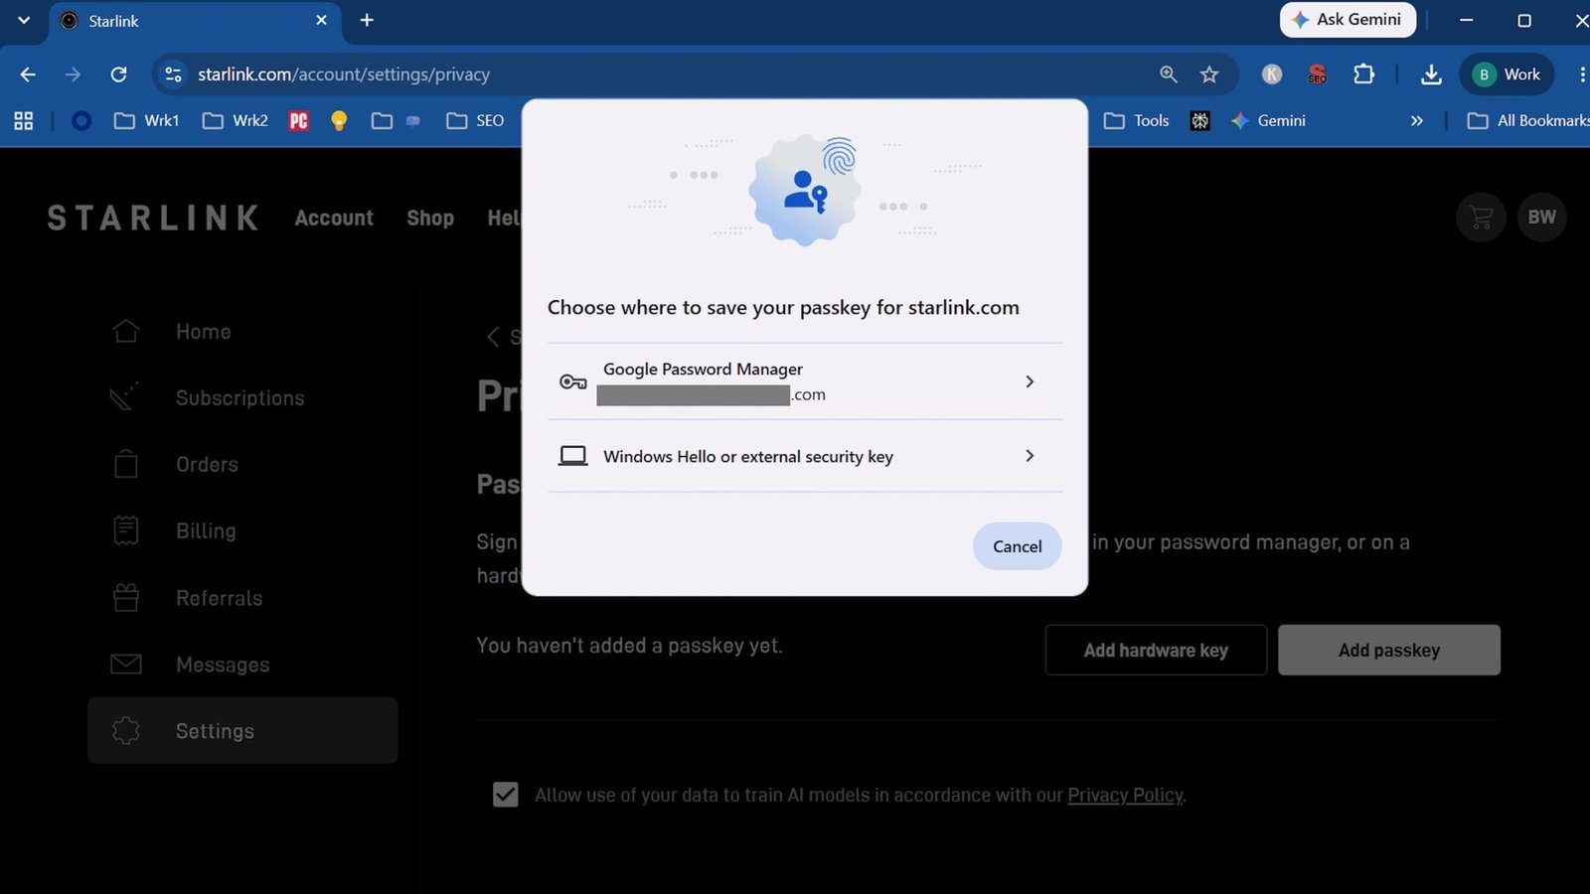Toggle the AI data training checkbox
This screenshot has height=894, width=1590.
[506, 795]
